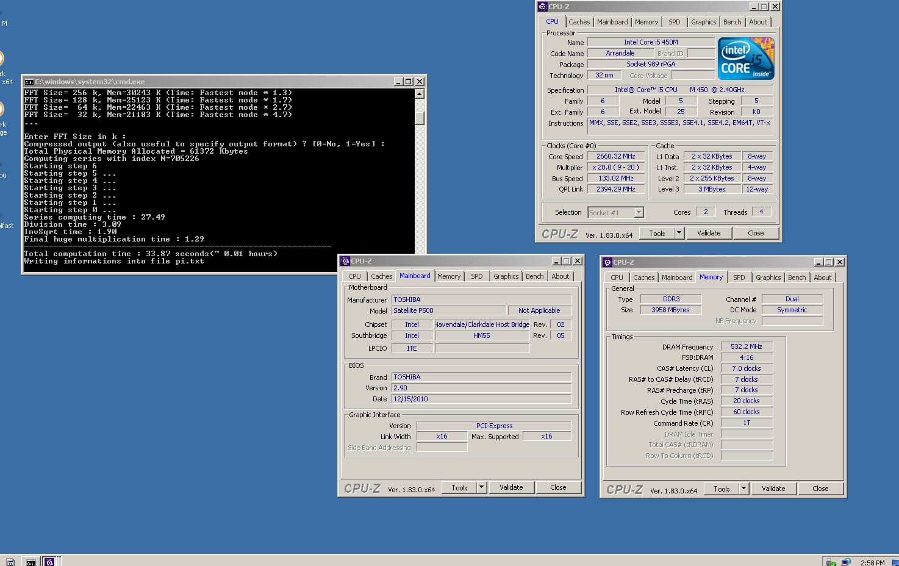899x566 pixels.
Task: Open Graphics tab in top CPU-Z window
Action: click(x=703, y=22)
